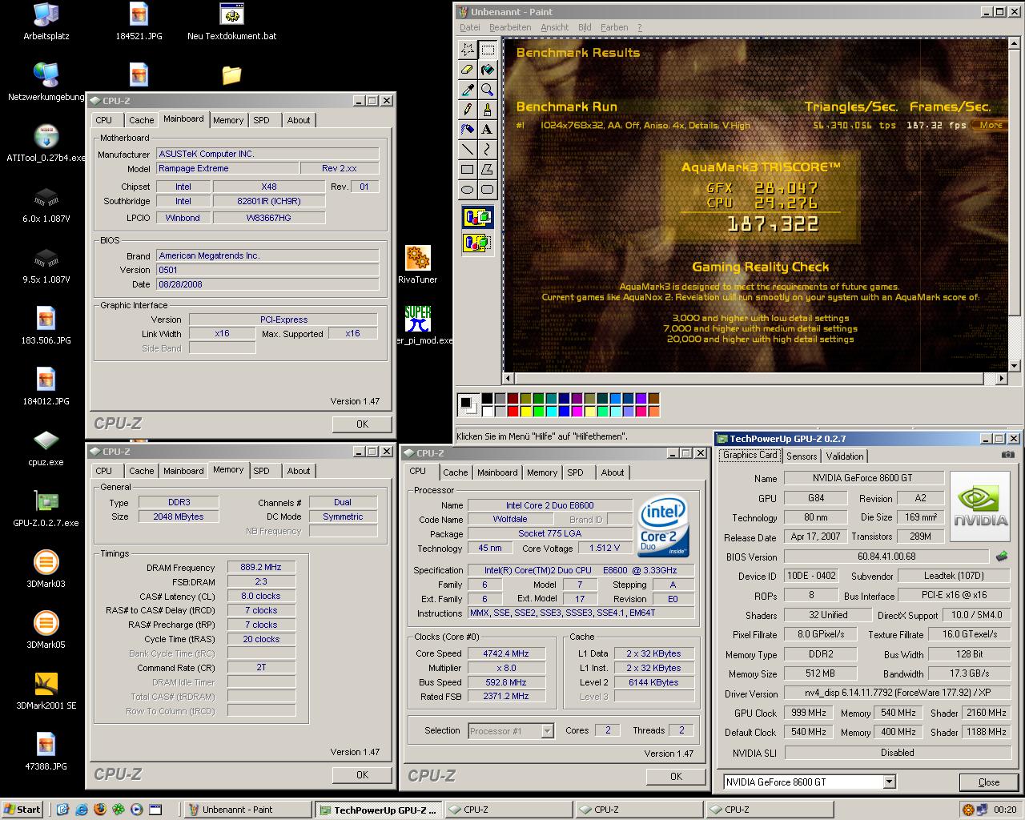Open the Windows Start menu
The image size is (1025, 820).
point(22,810)
